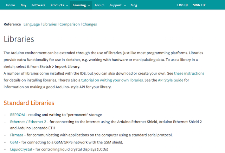Screen dimensions: 225x153
Task: Follow the 'these instructions' link
Action: point(189,74)
